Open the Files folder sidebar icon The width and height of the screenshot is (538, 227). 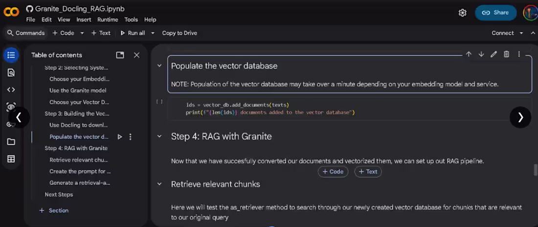coord(11,141)
